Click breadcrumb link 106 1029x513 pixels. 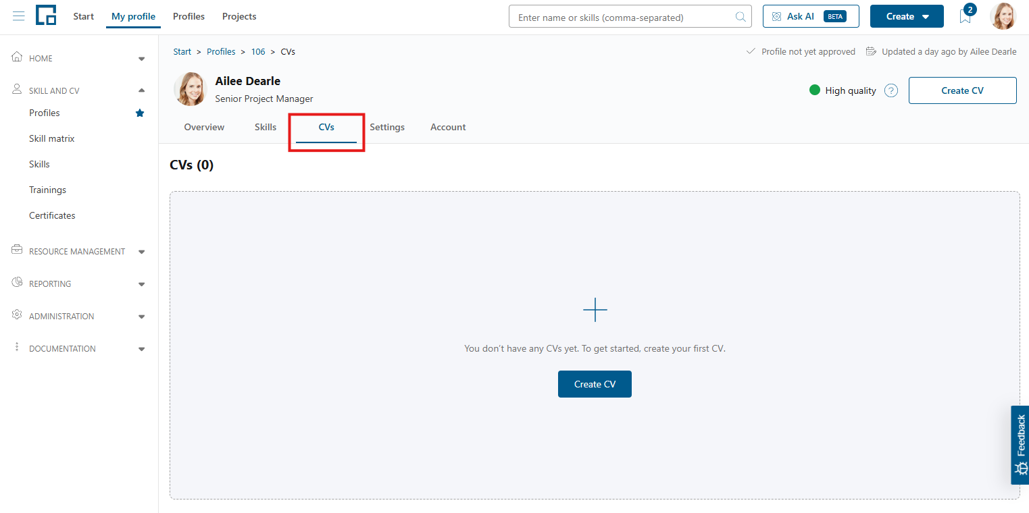(x=258, y=51)
